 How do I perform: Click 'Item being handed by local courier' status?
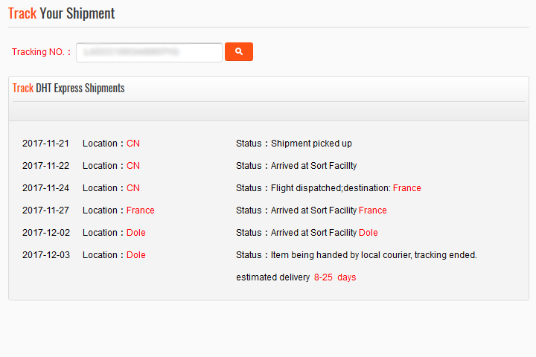point(374,255)
